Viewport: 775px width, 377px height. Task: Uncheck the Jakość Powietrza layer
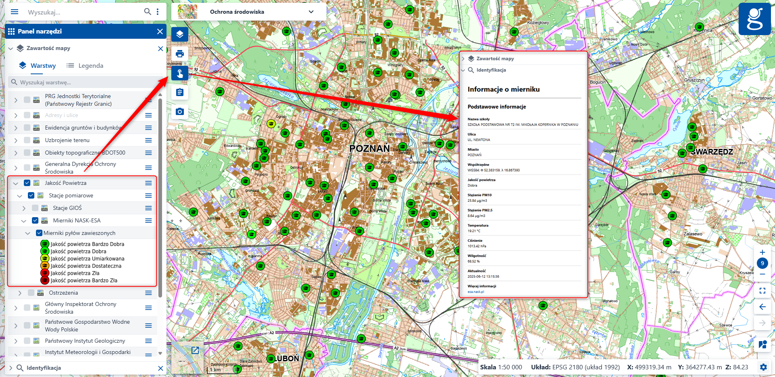point(27,183)
